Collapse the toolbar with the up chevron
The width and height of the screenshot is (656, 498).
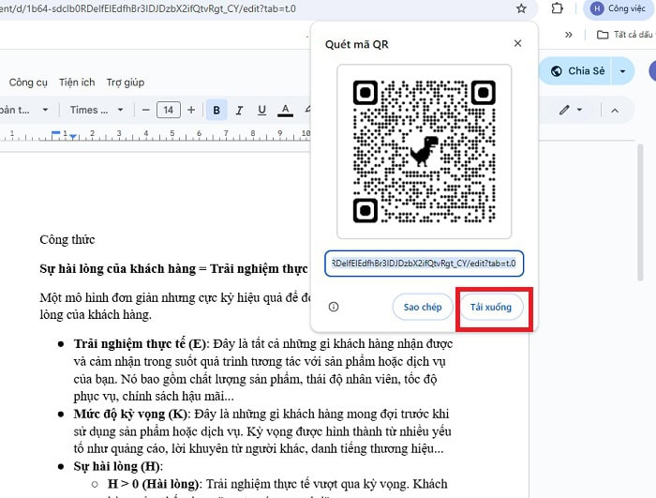coord(615,111)
